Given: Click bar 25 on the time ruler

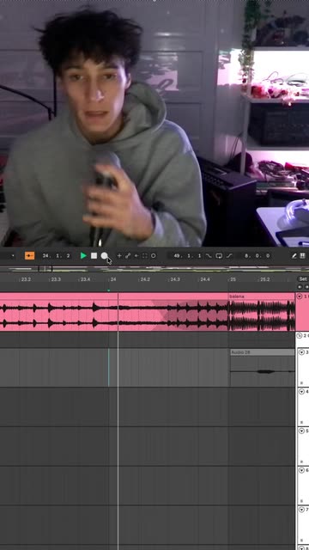Looking at the screenshot, I should [x=233, y=279].
